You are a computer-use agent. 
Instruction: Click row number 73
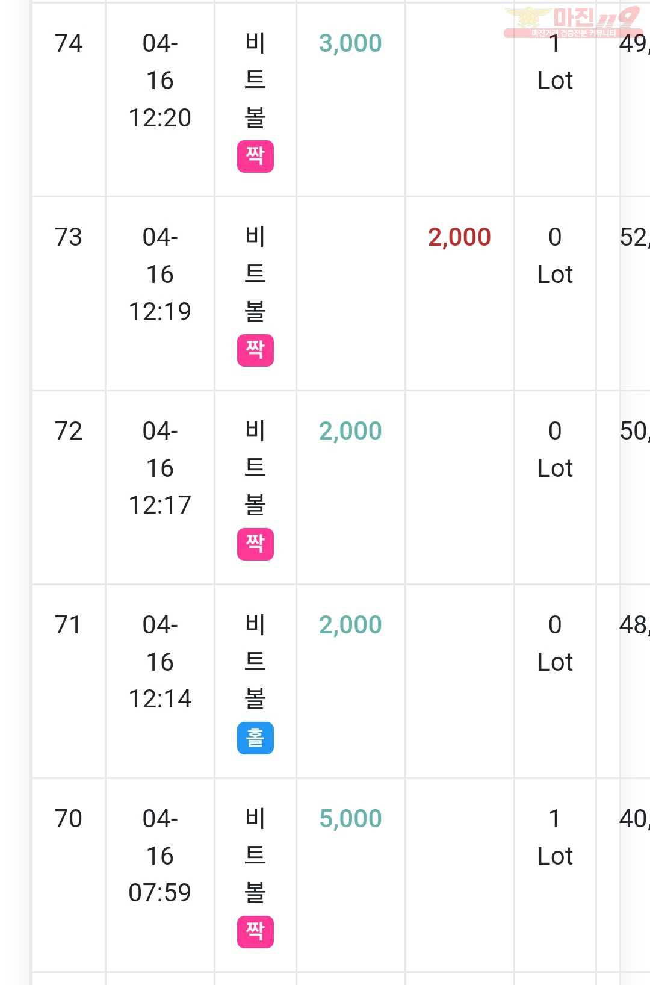68,237
